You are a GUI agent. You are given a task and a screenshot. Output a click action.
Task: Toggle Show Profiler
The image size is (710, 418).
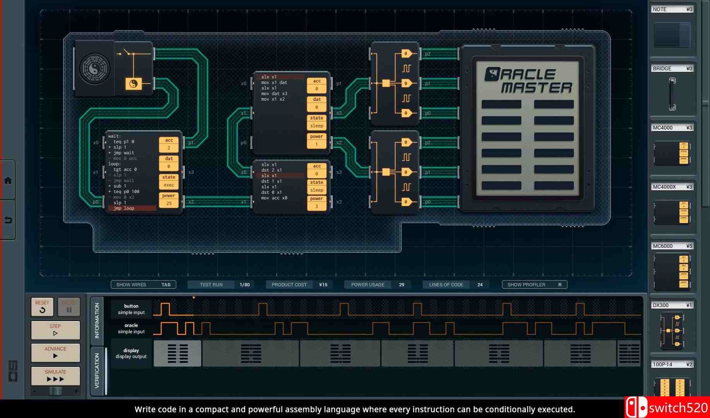(x=534, y=285)
